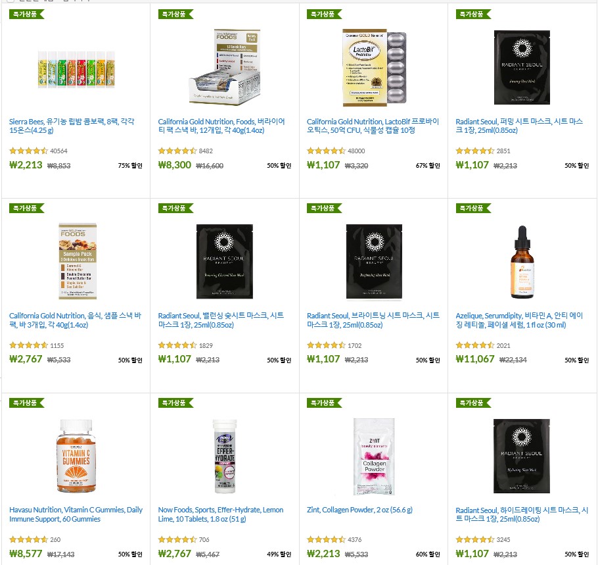
Task: Open the Now Foods Effer-Hydrate tube image
Action: pyautogui.click(x=225, y=456)
